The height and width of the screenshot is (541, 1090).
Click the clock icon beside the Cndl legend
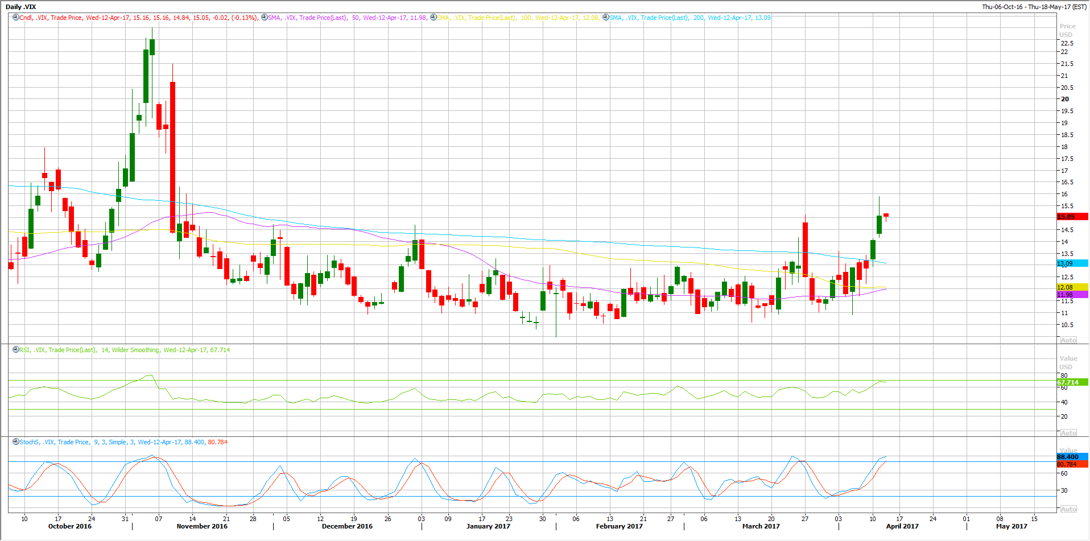pos(16,18)
